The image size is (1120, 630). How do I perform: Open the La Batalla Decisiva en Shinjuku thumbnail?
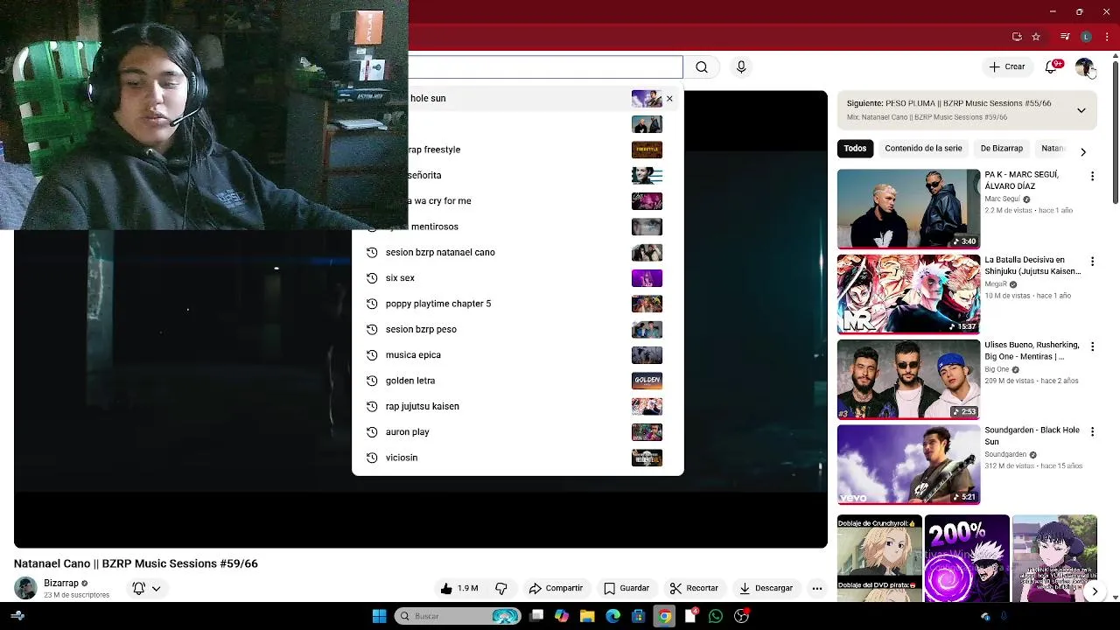point(908,294)
